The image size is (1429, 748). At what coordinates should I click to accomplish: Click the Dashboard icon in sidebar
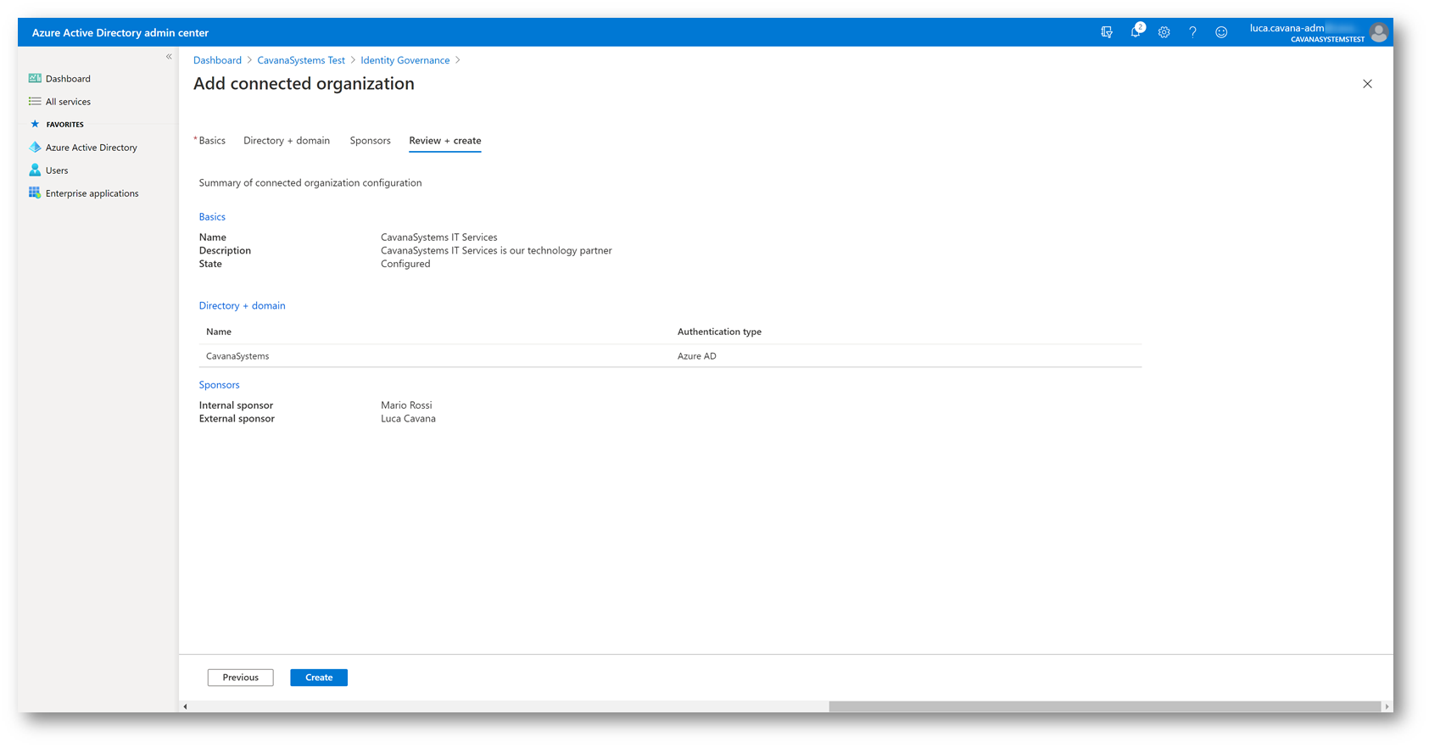coord(35,78)
